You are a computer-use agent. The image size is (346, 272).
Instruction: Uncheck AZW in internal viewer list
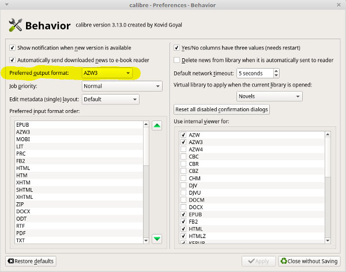pyautogui.click(x=183, y=135)
